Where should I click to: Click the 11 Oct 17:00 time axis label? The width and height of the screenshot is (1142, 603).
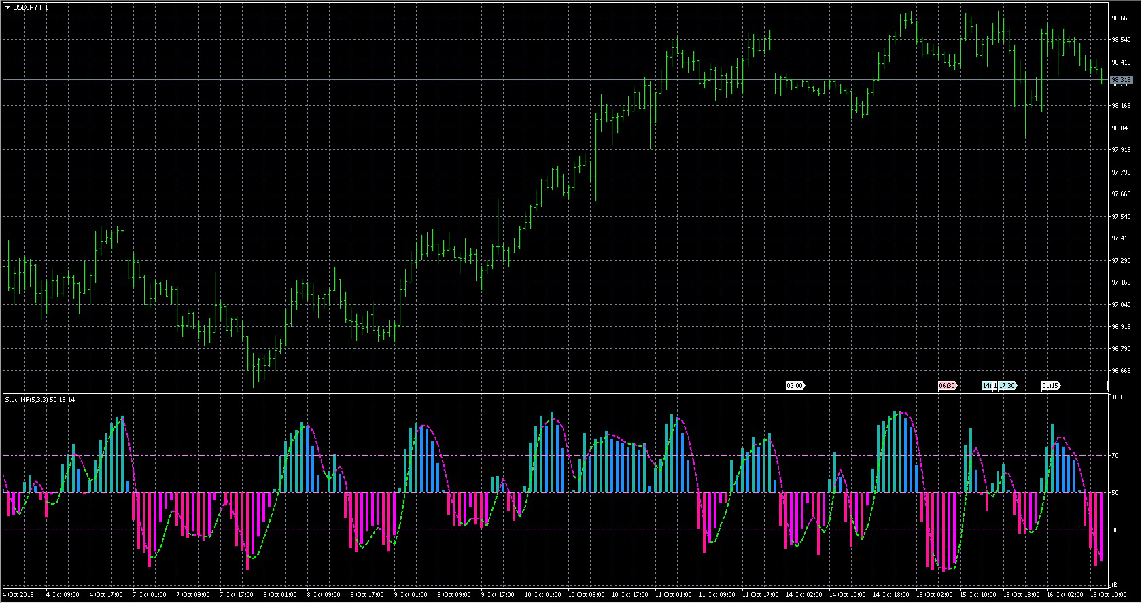click(761, 595)
